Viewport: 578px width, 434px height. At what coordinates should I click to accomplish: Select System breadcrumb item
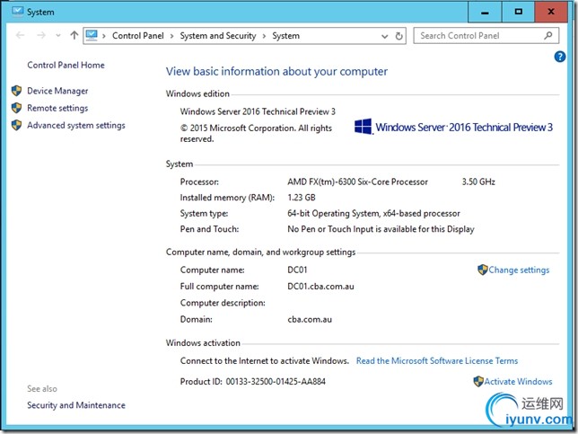tap(285, 36)
